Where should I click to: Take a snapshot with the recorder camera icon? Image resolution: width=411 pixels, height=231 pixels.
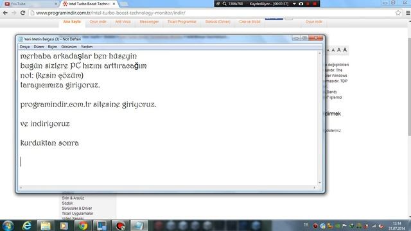[301, 4]
